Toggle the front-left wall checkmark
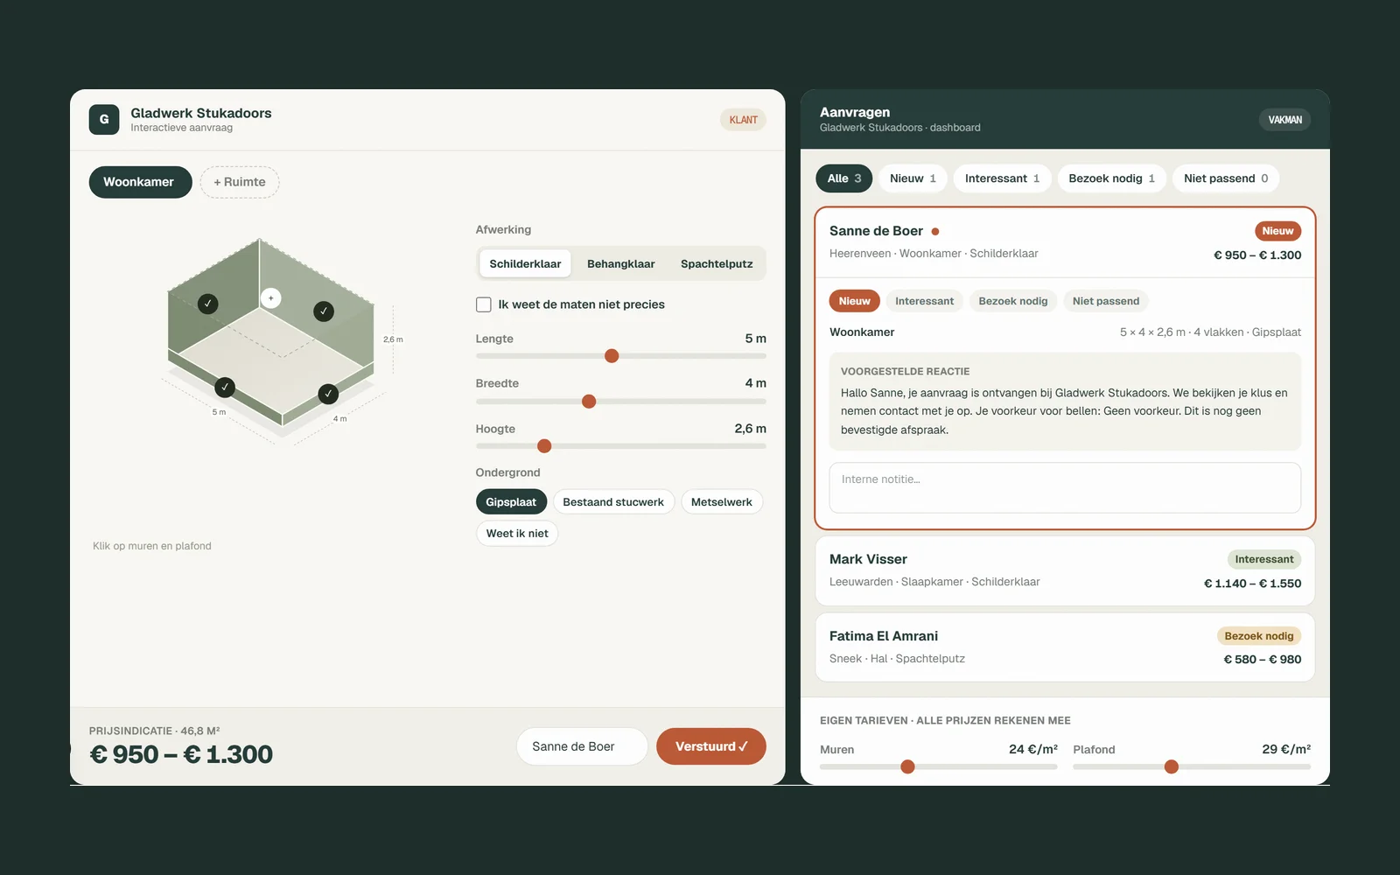Screen dimensions: 1400x875 (225, 387)
